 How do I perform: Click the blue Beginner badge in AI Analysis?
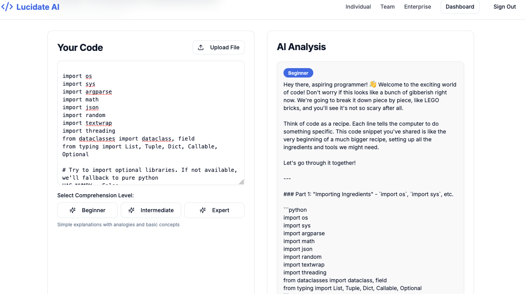298,73
